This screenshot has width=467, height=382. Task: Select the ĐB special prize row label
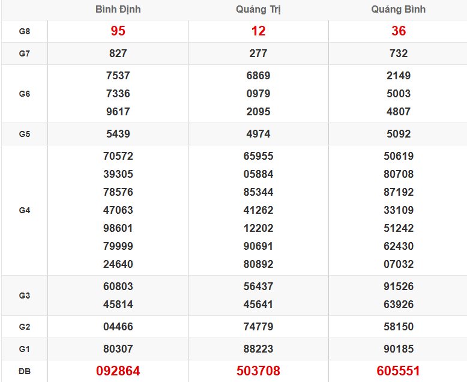pos(24,371)
